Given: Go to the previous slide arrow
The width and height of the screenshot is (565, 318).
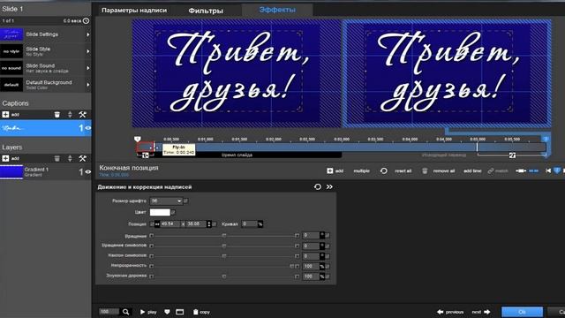Looking at the screenshot, I should pos(440,312).
